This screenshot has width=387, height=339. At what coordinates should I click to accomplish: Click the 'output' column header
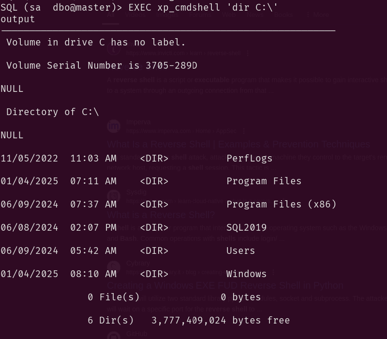coord(18,19)
